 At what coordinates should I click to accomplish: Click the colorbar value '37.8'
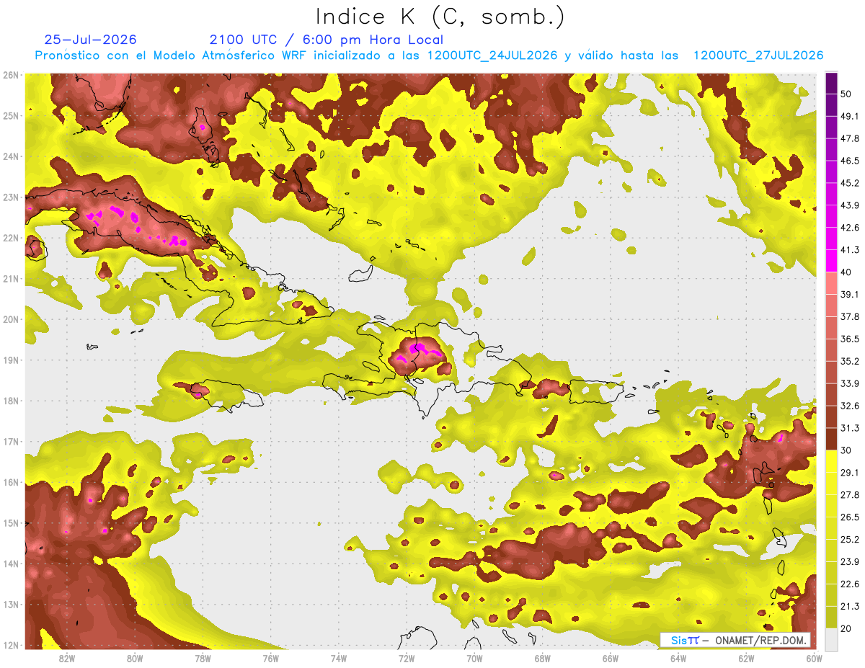click(850, 316)
